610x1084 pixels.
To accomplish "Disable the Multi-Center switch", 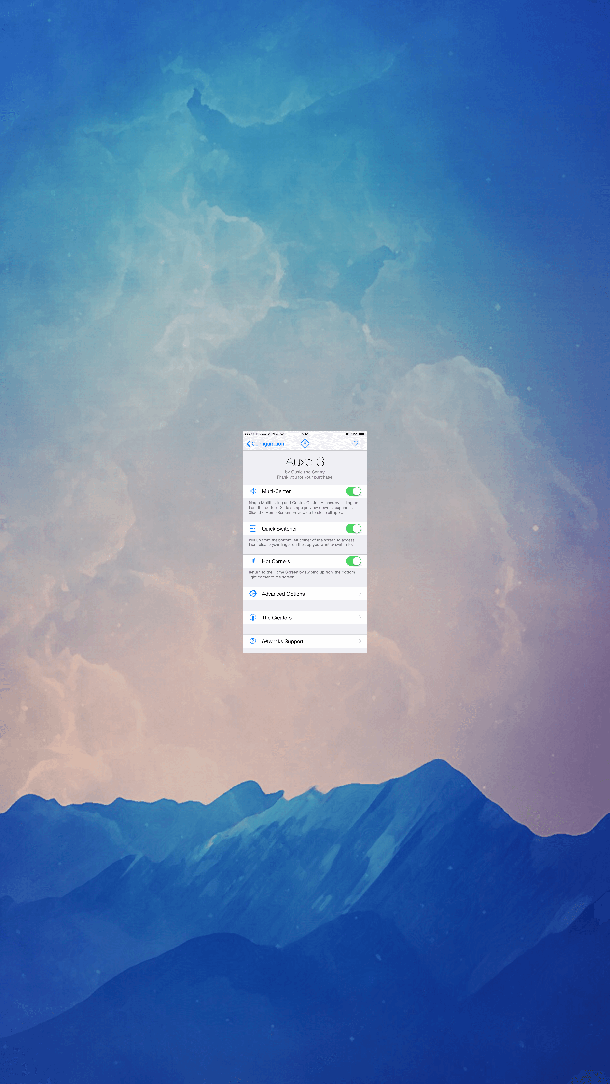I will pyautogui.click(x=354, y=491).
